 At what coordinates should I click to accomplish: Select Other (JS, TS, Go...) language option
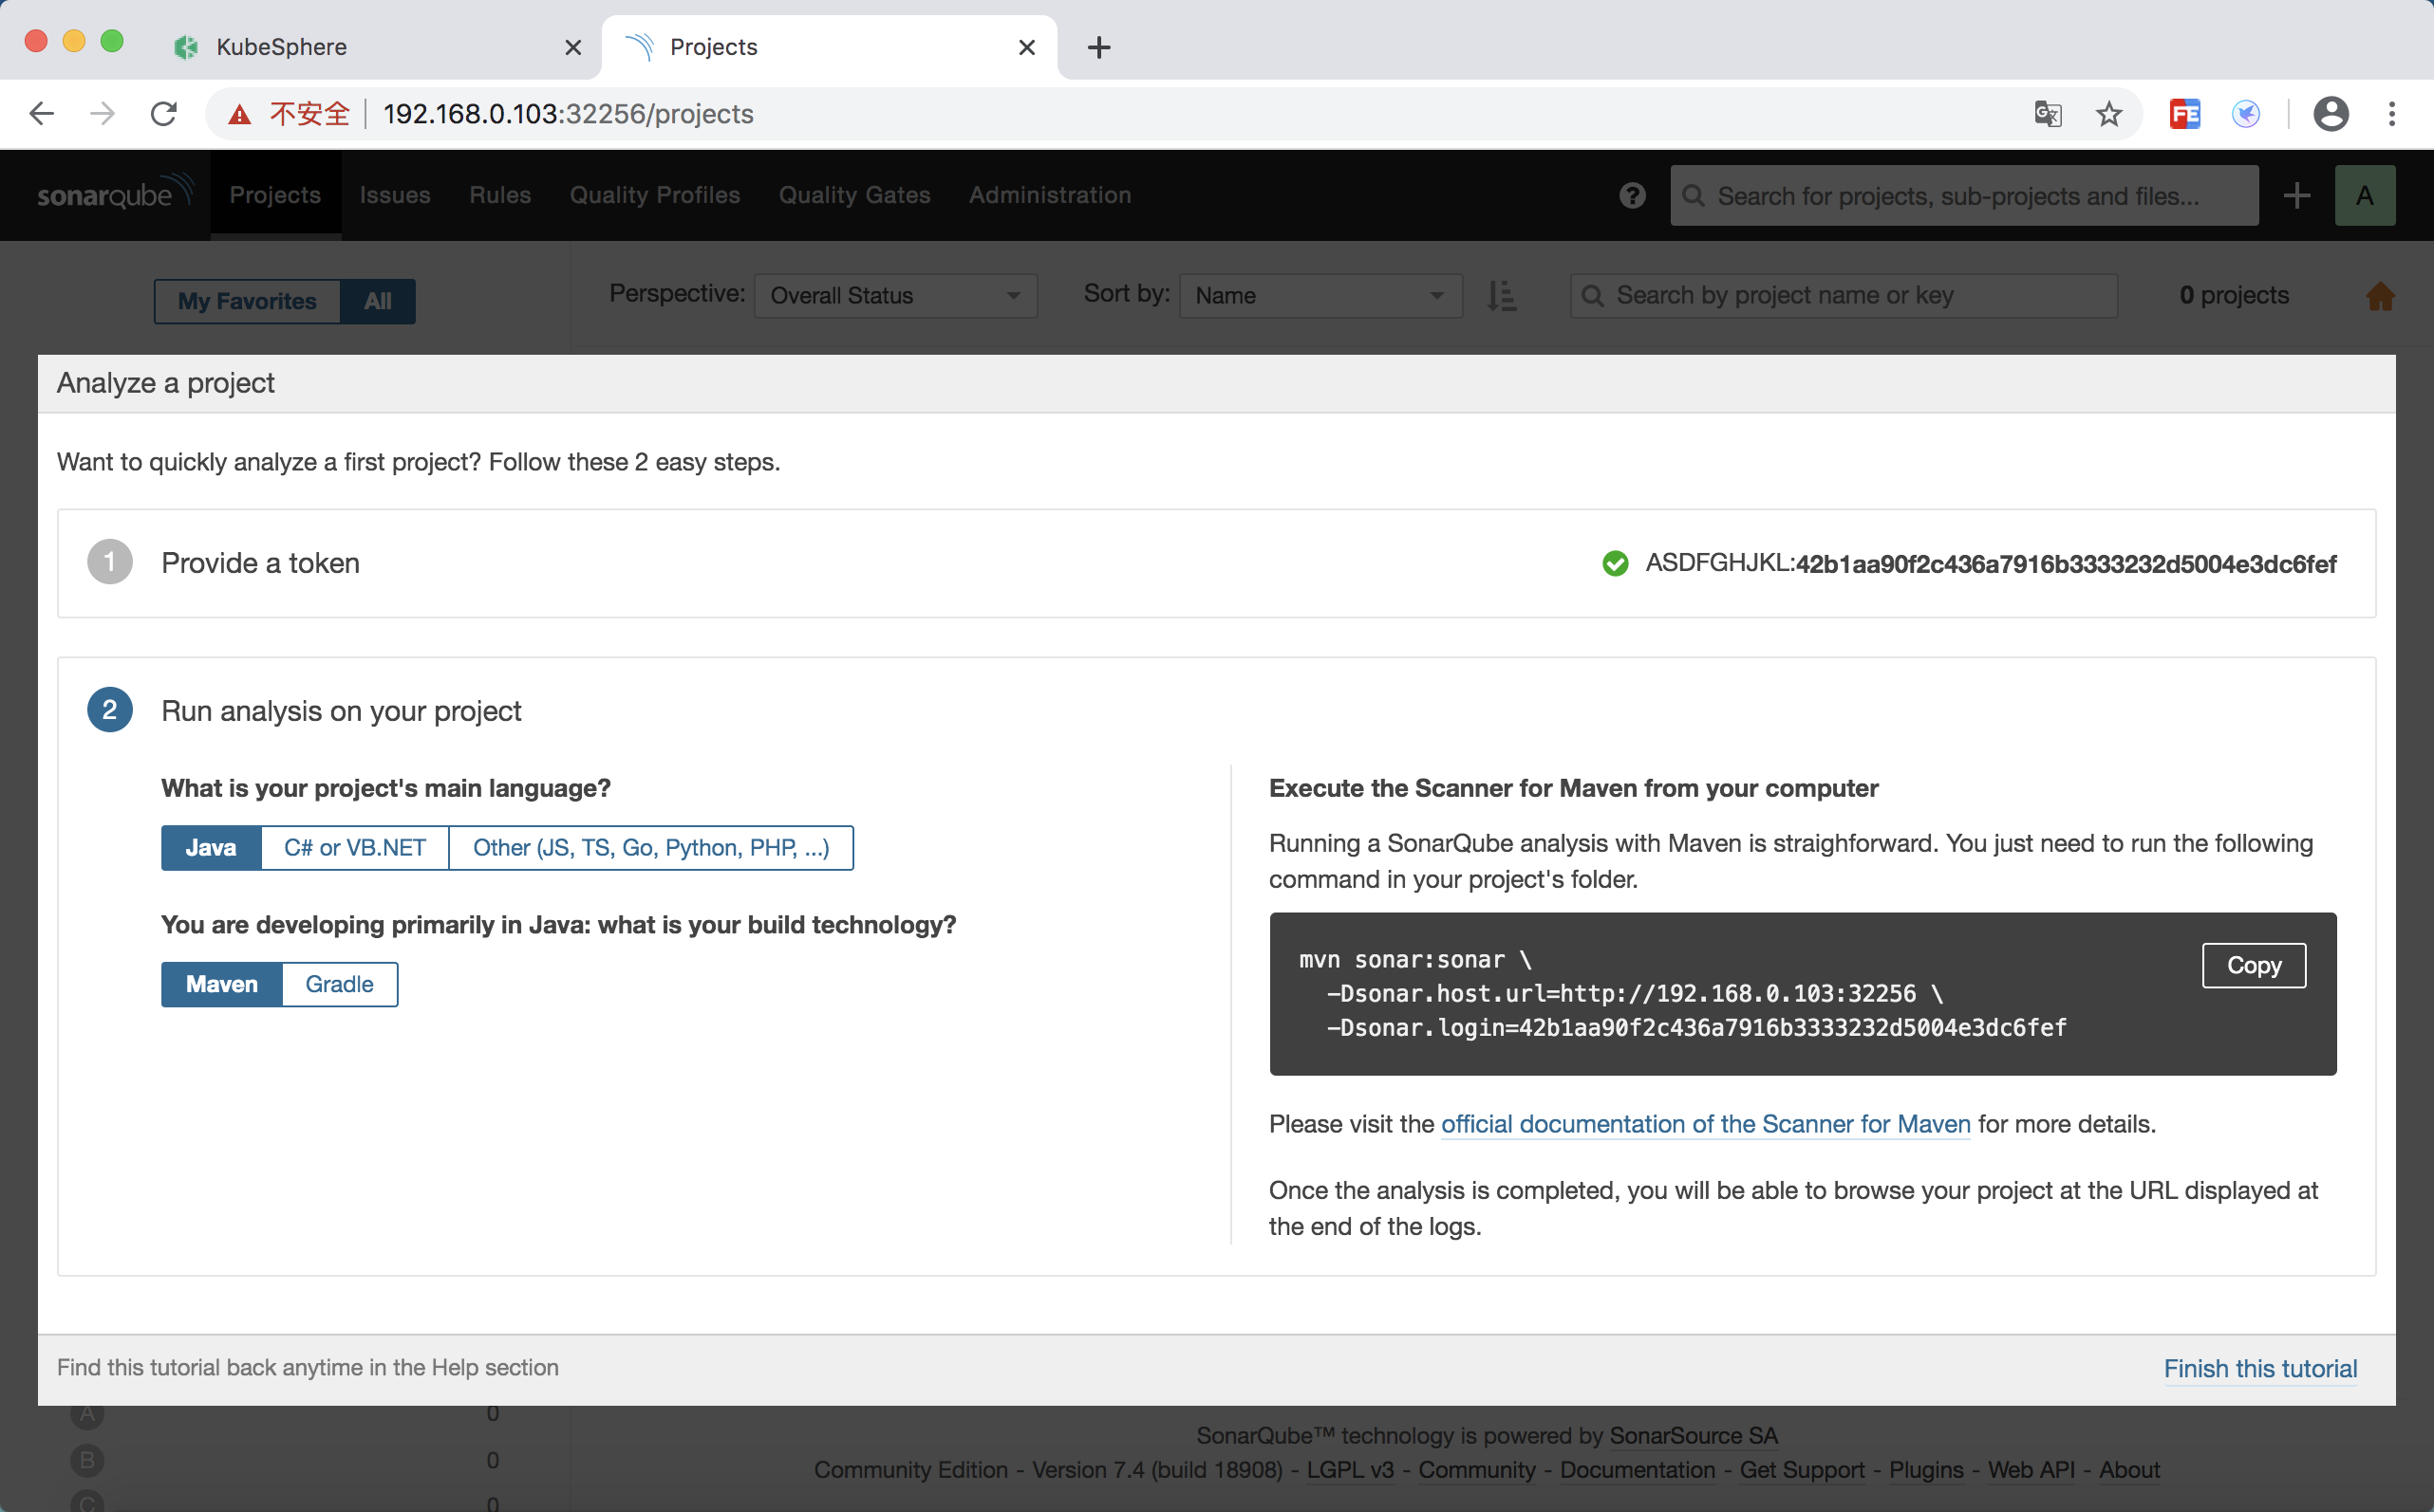tap(650, 848)
